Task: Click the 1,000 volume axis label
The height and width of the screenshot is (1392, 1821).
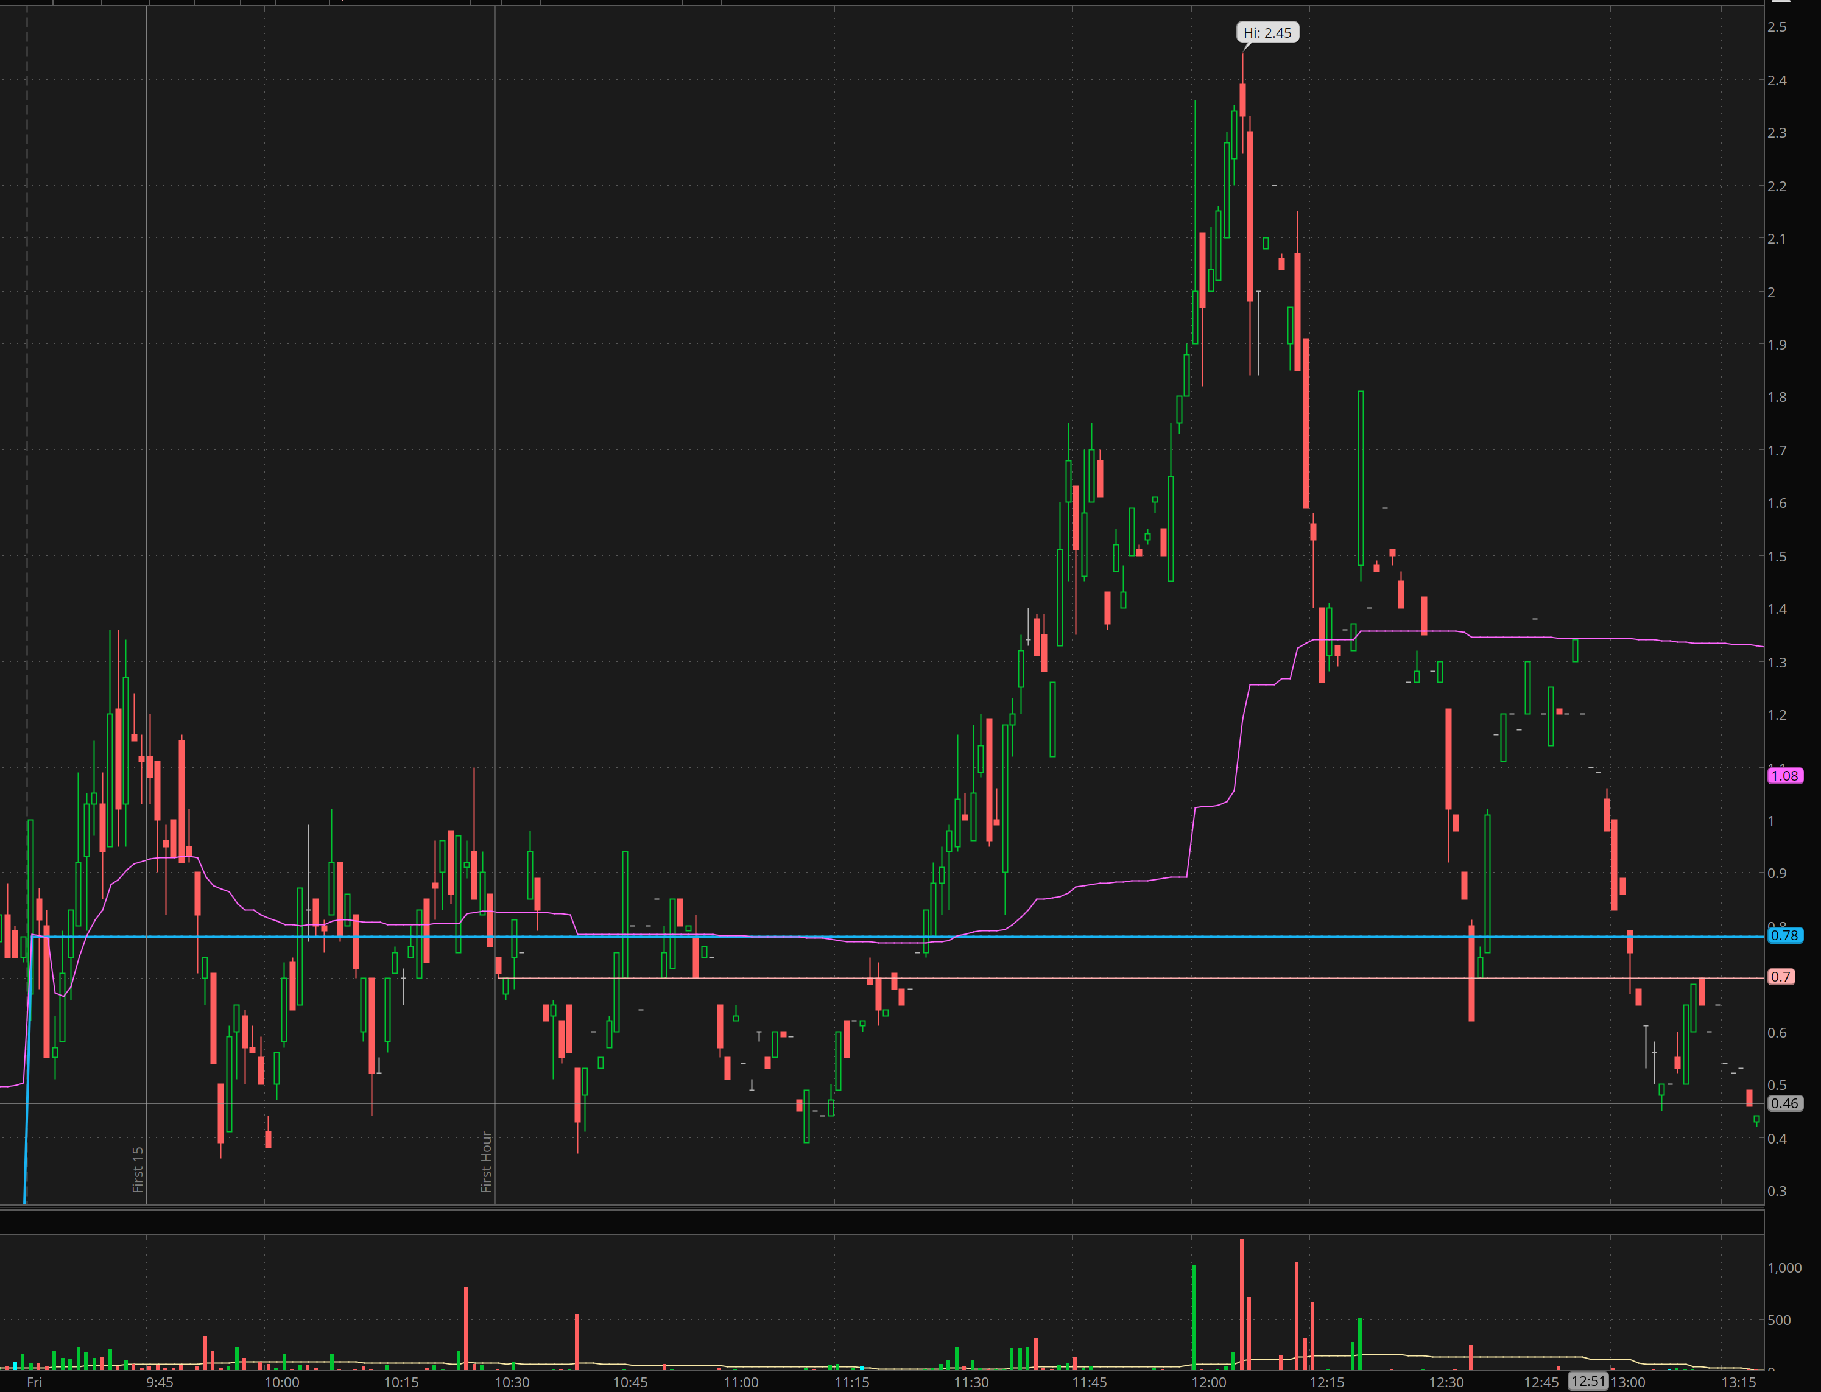Action: point(1784,1268)
